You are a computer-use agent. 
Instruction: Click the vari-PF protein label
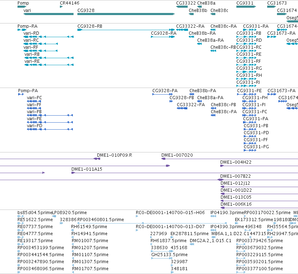tap(34, 105)
